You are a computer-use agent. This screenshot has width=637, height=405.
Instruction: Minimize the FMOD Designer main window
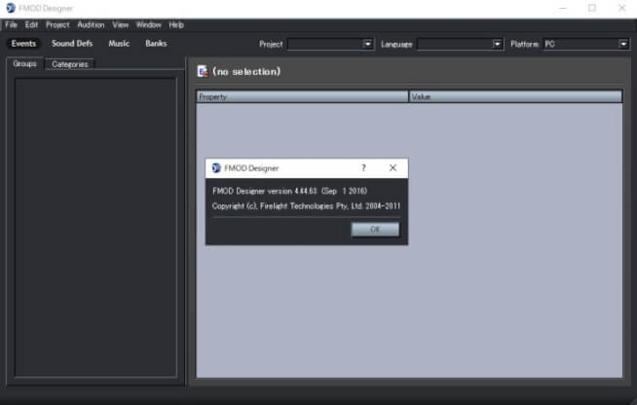[x=563, y=8]
